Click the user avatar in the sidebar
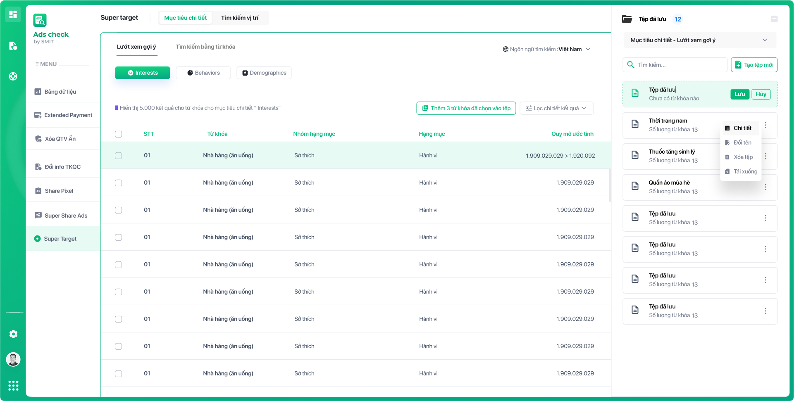This screenshot has height=401, width=794. click(13, 360)
